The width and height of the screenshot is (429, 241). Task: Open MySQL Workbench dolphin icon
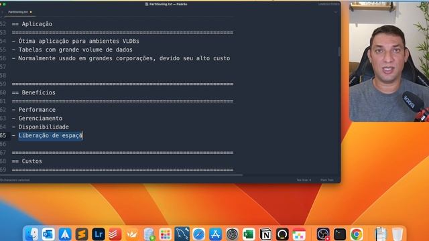tap(182, 234)
